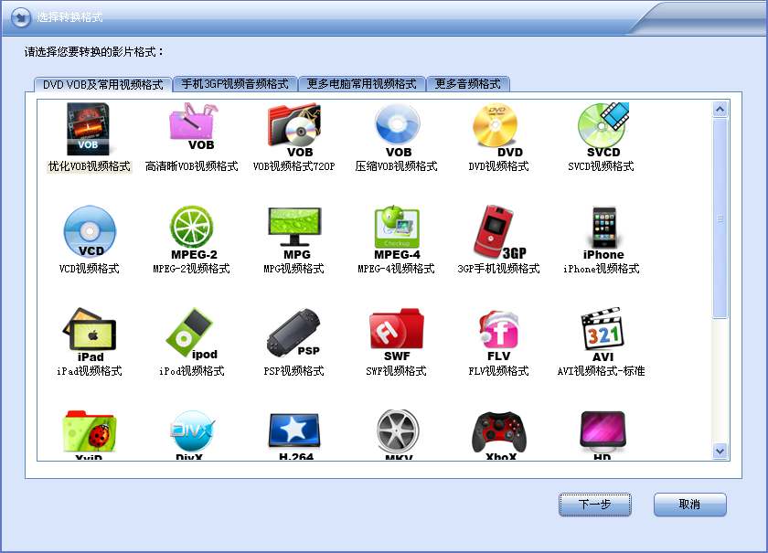Choose the DVD视频格式 gold disc icon
Viewport: 768px width, 553px height.
pyautogui.click(x=497, y=130)
